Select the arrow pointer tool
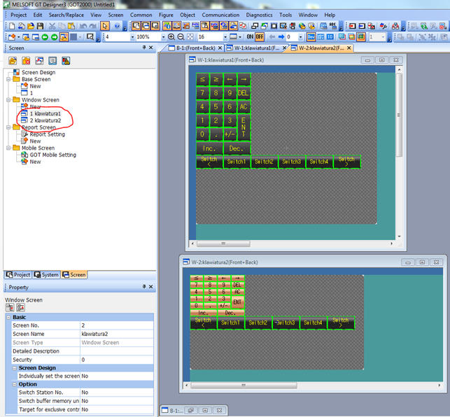450x417 pixels. [x=104, y=26]
